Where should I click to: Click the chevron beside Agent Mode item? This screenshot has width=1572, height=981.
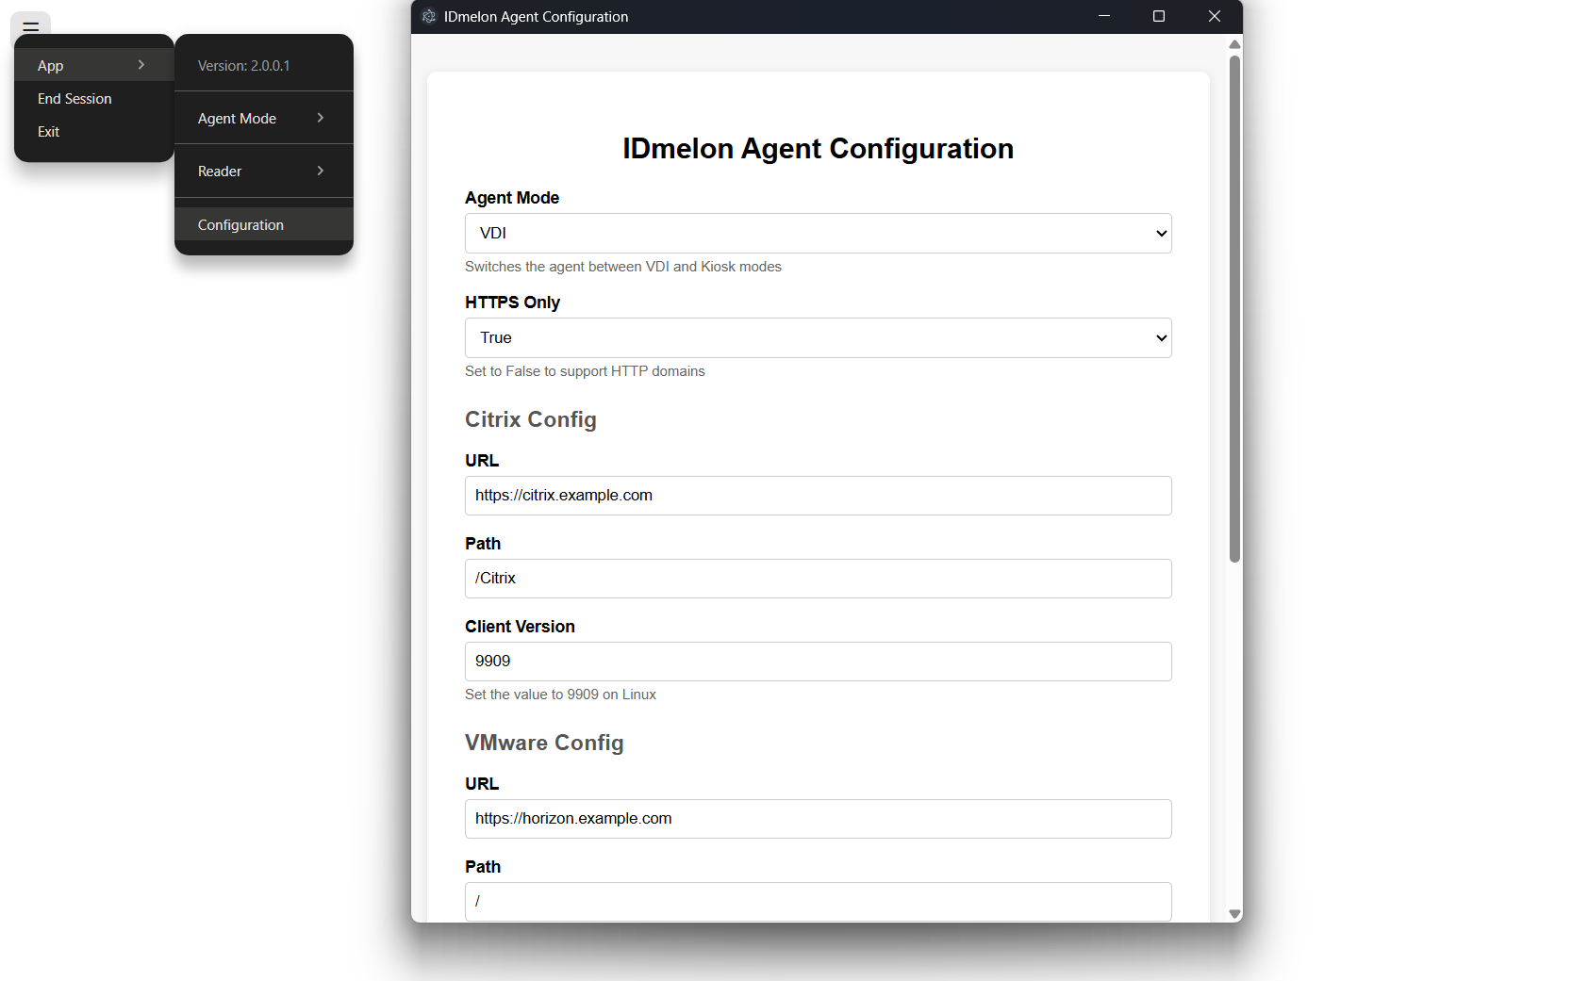[x=321, y=118]
